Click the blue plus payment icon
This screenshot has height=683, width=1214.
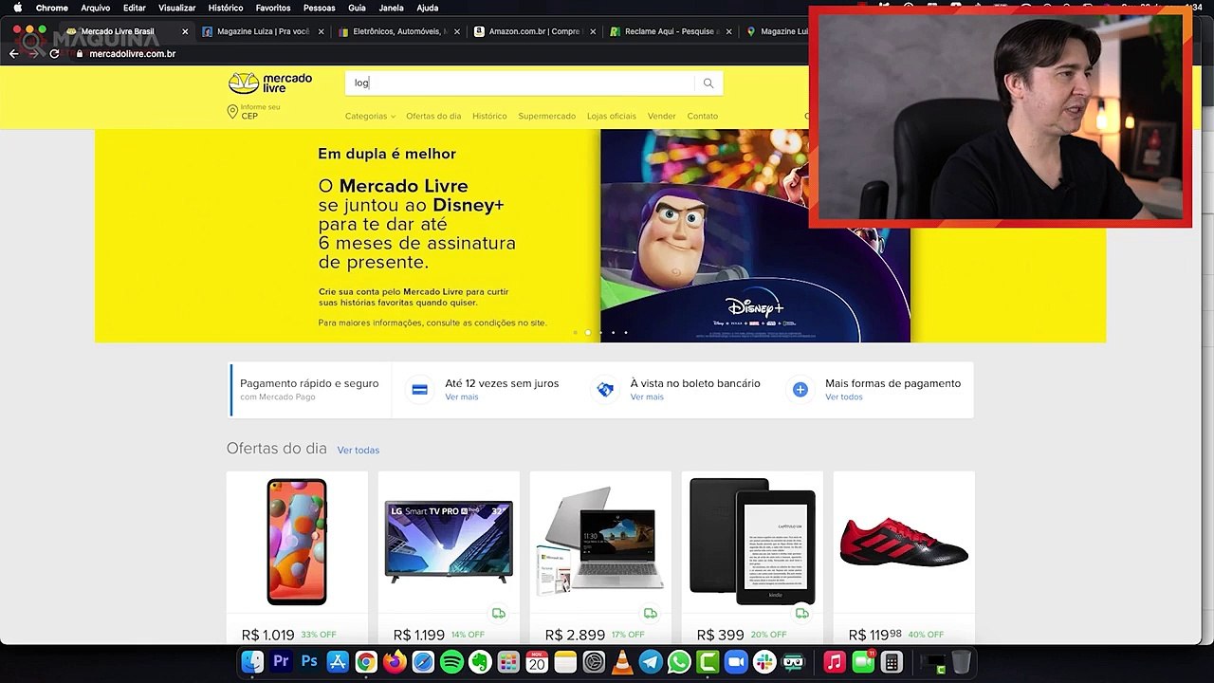(x=800, y=390)
